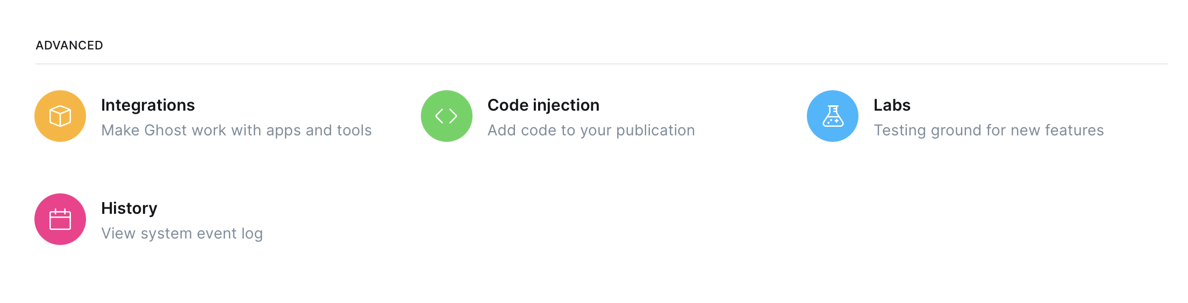Click the calendar glyph in pink circle

point(60,219)
